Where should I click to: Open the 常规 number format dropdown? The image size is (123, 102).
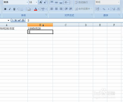point(119,2)
